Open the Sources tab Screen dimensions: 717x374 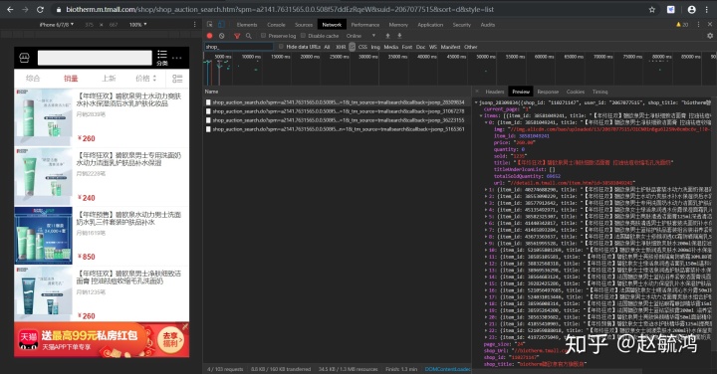(x=304, y=25)
